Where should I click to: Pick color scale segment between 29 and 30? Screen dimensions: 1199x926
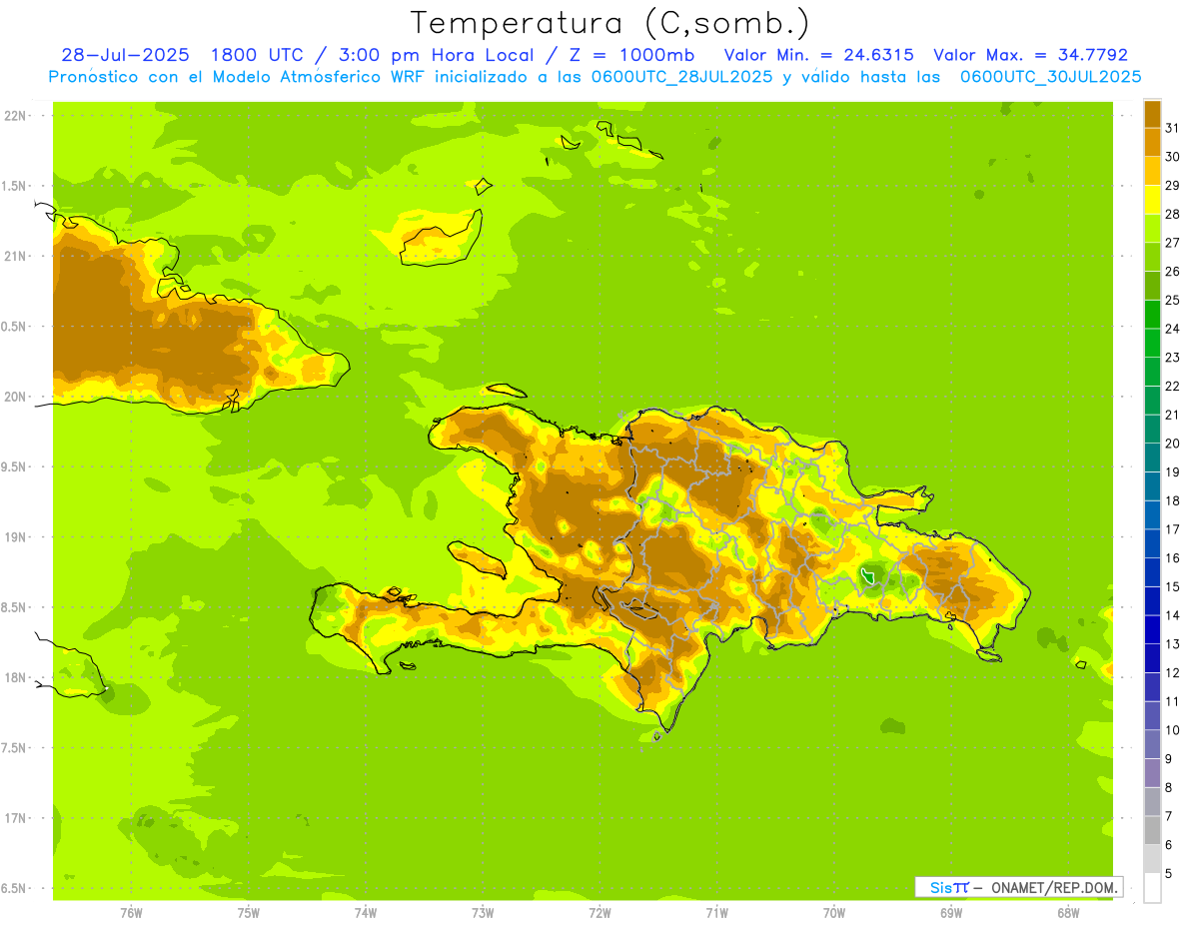pyautogui.click(x=1152, y=171)
